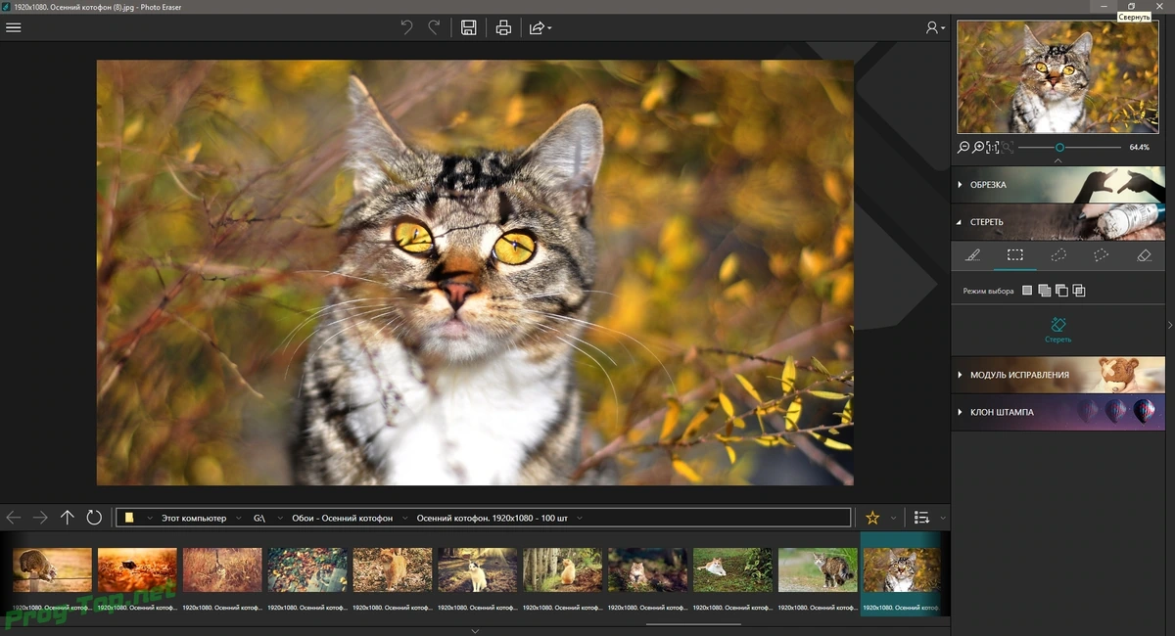Select the eraser tool tab

[x=1144, y=255]
